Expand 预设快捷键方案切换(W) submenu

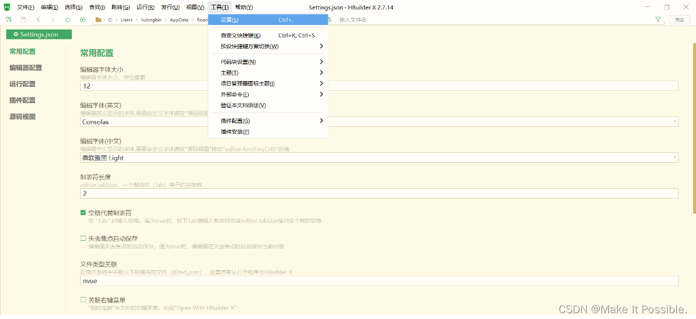(268, 46)
